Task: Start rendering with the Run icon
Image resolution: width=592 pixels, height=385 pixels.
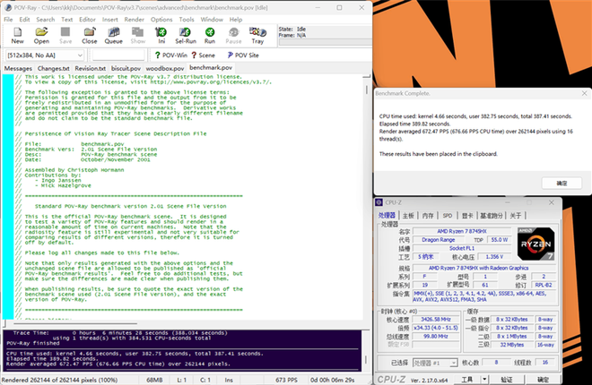Action: 209,35
